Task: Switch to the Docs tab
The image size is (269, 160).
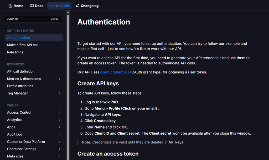Action: (37, 6)
